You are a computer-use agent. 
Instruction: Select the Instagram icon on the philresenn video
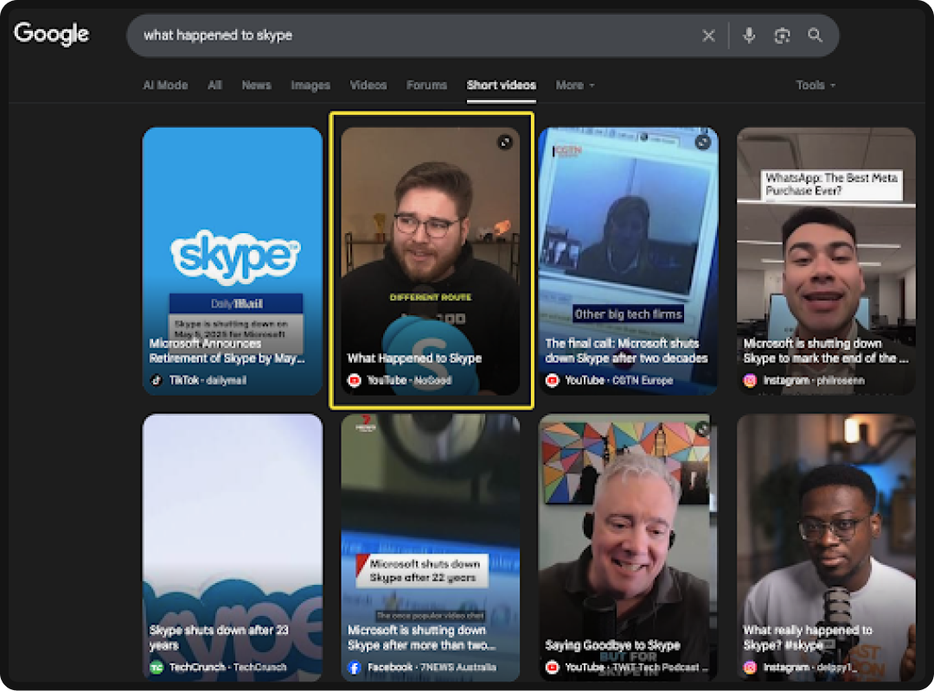coord(749,380)
